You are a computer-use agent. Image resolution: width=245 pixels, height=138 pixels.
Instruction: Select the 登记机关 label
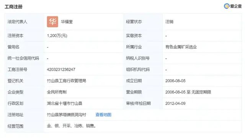(15, 81)
